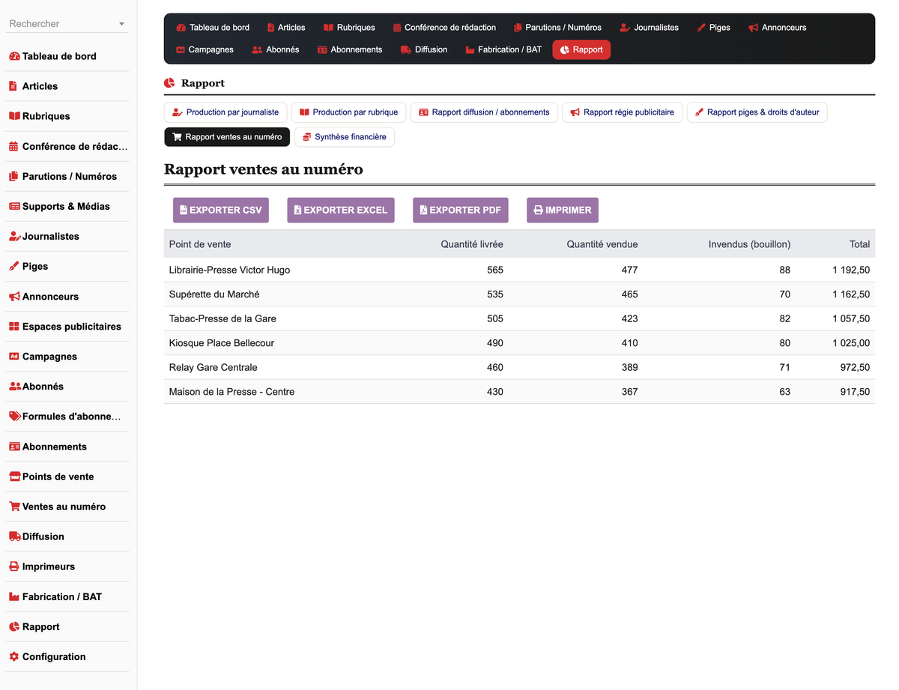Screen dimensions: 899x690
Task: Open Fabrication / BAT in top navigation
Action: [x=503, y=49]
